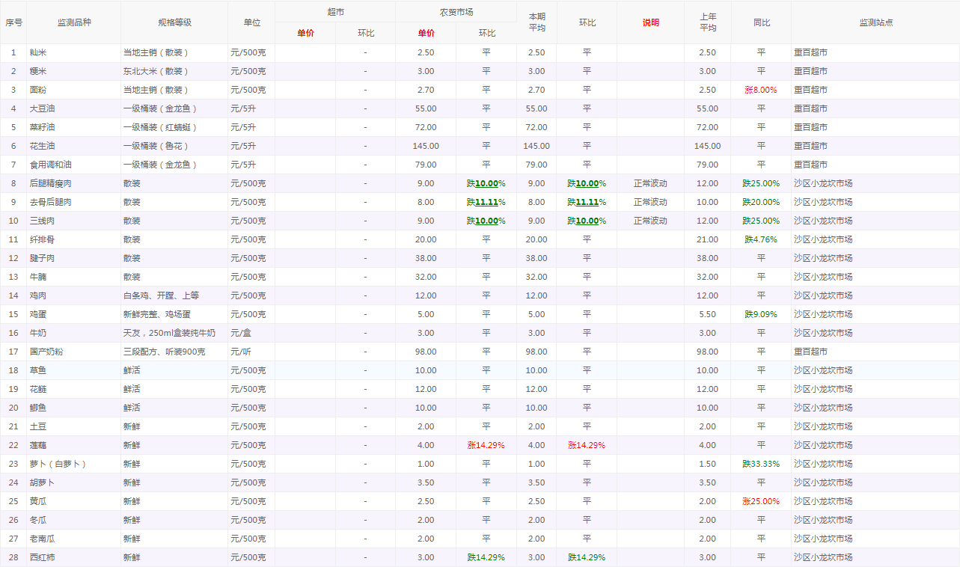Viewport: 960px width, 567px height.
Task: Click the 新鲜完整、鸡场蛋 specification cell
Action: 174,314
